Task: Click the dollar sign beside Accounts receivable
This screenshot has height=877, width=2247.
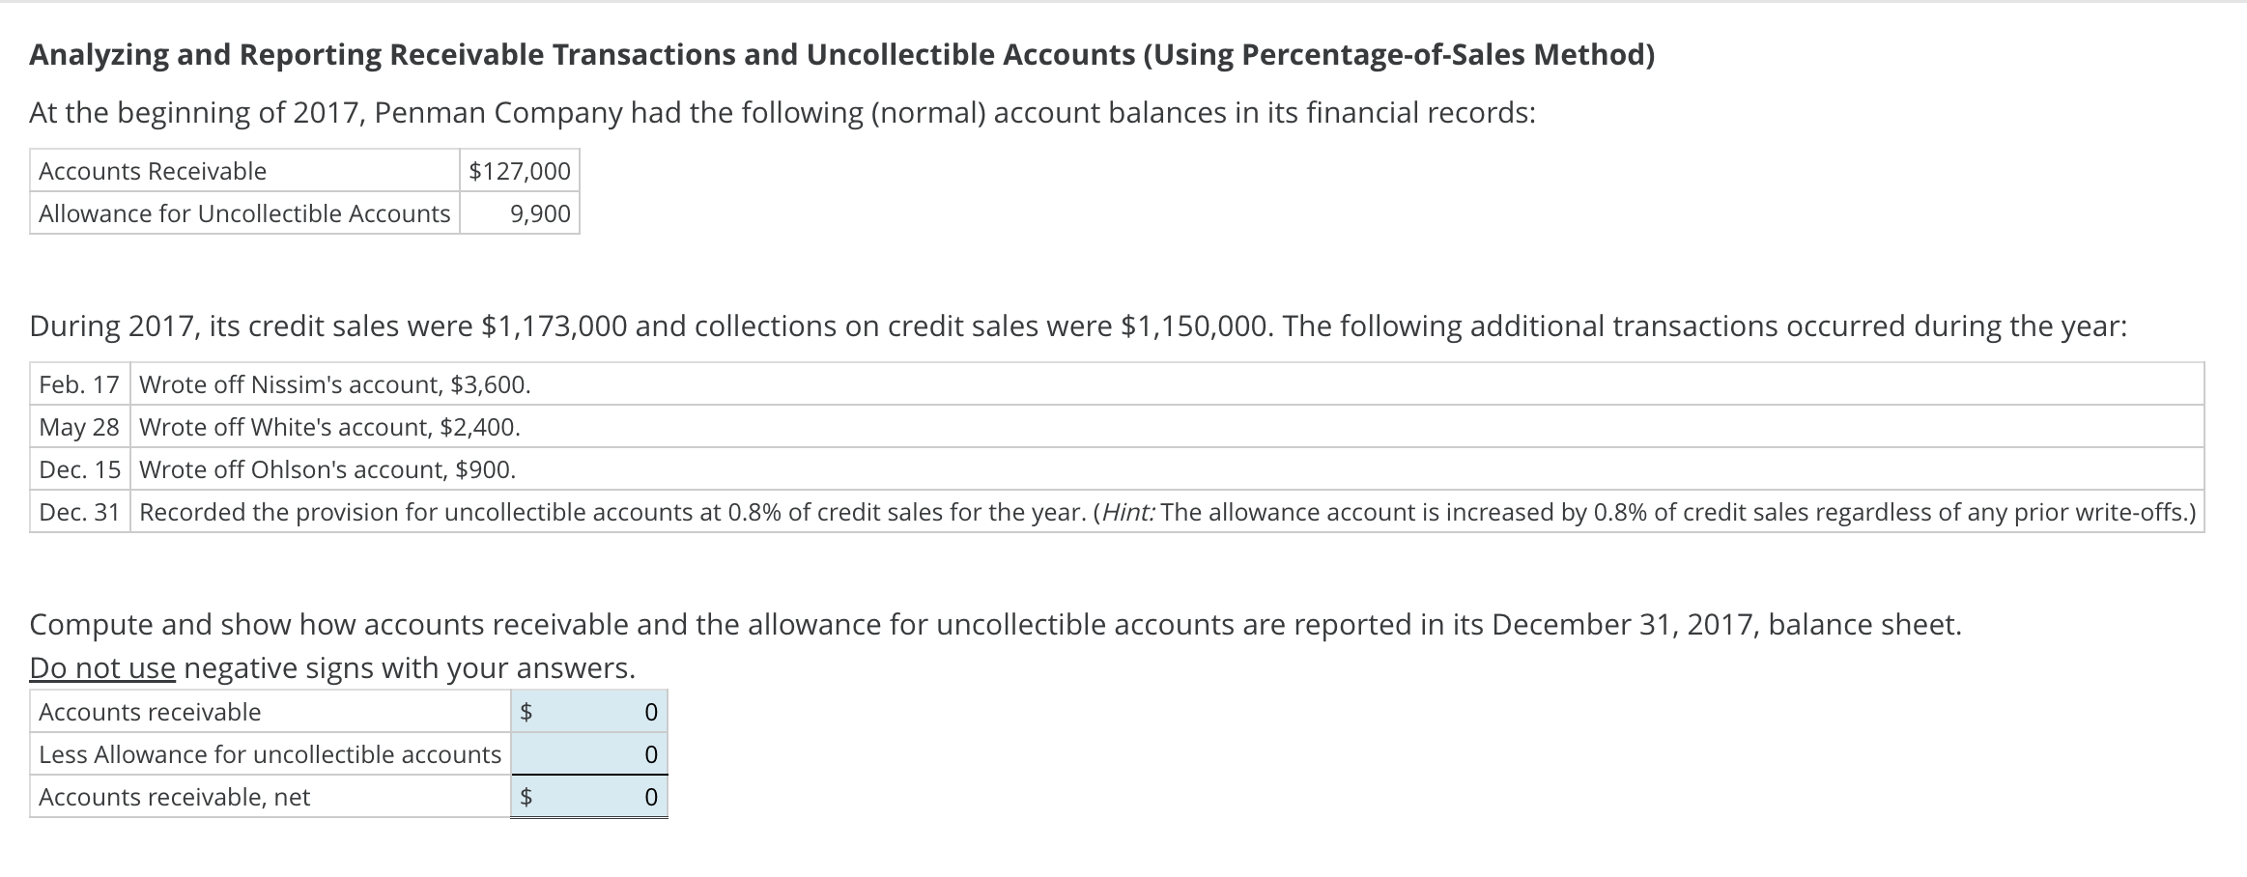Action: coord(526,712)
